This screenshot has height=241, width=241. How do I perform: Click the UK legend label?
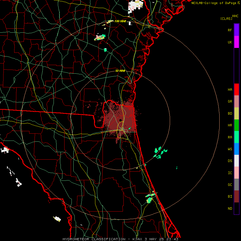(230, 42)
